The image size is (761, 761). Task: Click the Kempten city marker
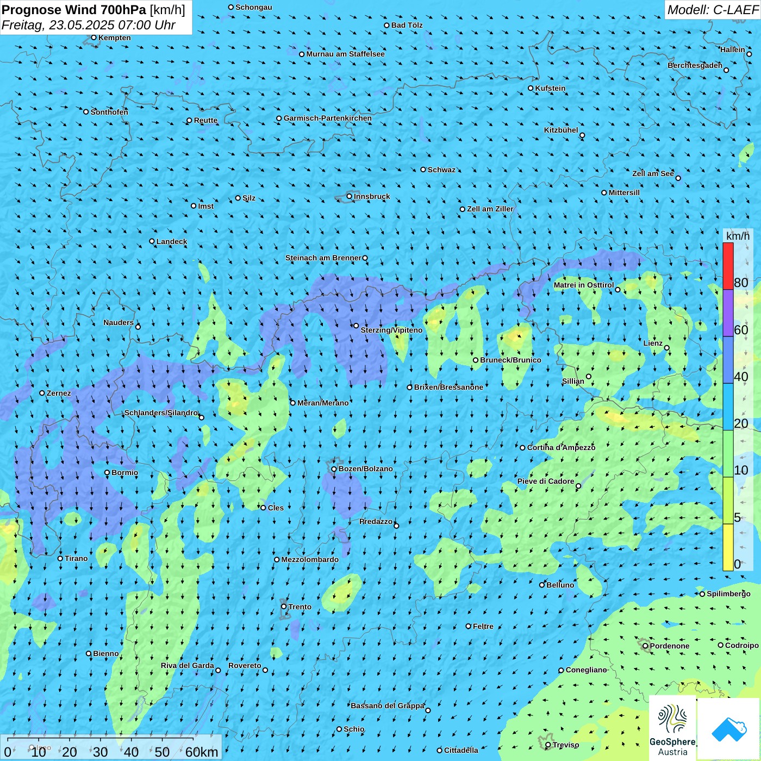[93, 38]
